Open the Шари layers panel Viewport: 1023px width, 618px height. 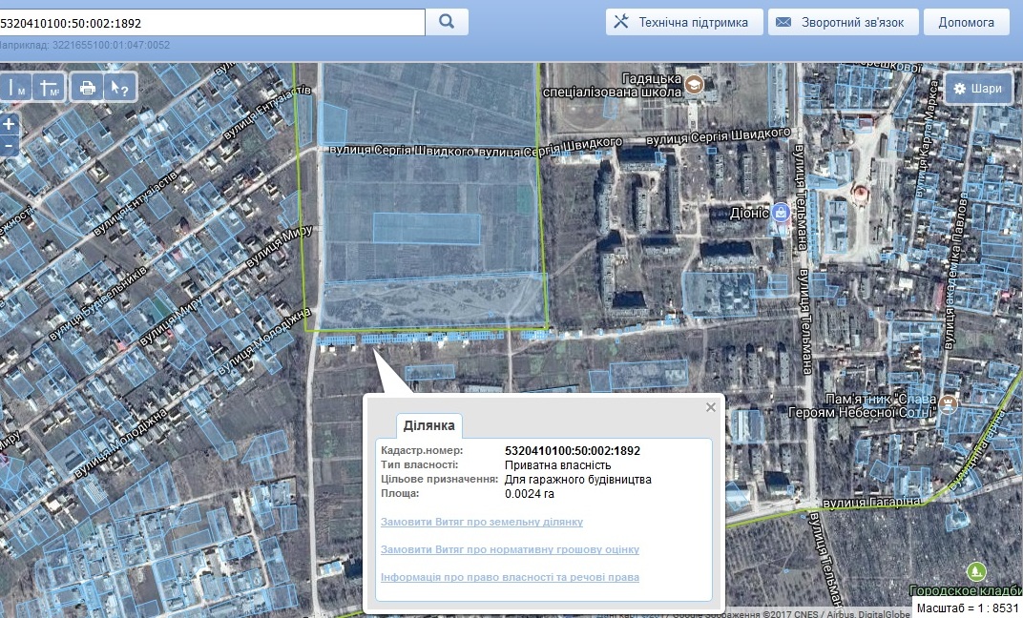[x=978, y=88]
